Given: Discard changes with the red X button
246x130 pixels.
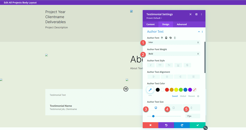Looking at the screenshot, I should [150, 125].
